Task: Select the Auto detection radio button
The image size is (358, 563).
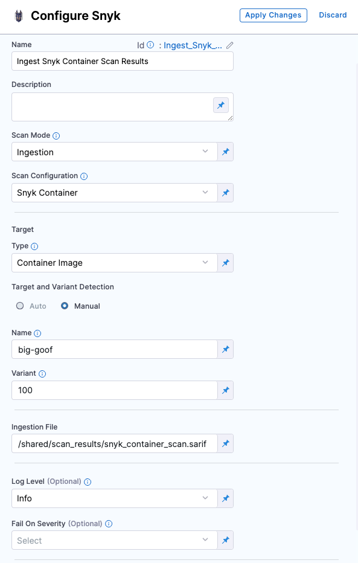Action: [20, 306]
